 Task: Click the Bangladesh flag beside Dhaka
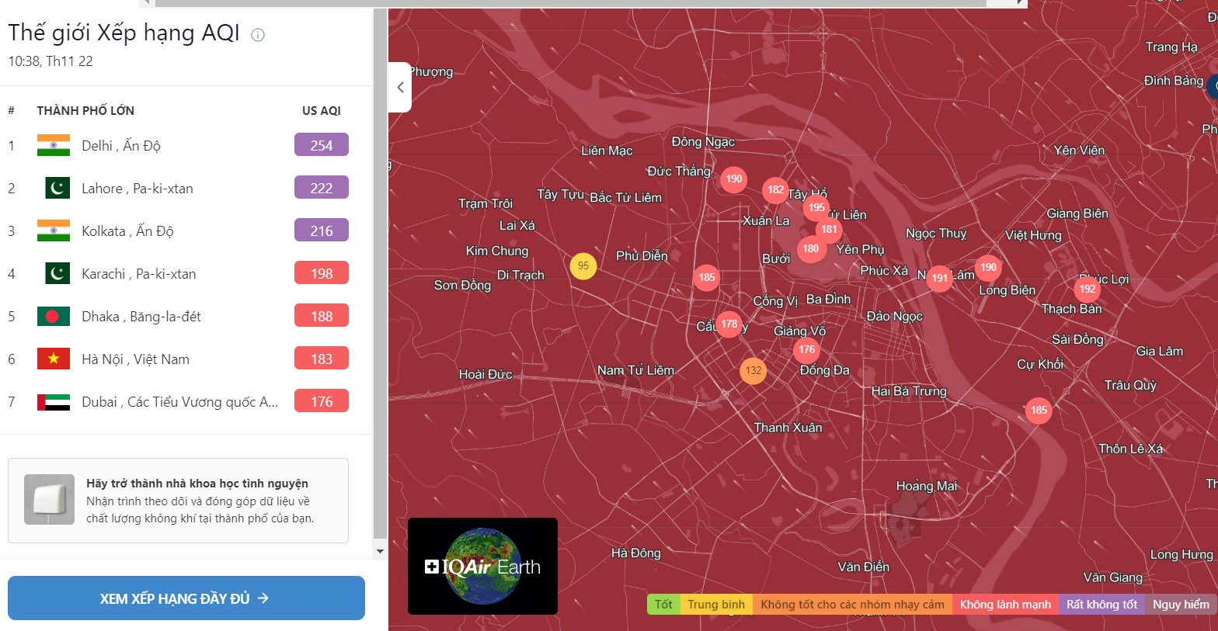coord(54,317)
